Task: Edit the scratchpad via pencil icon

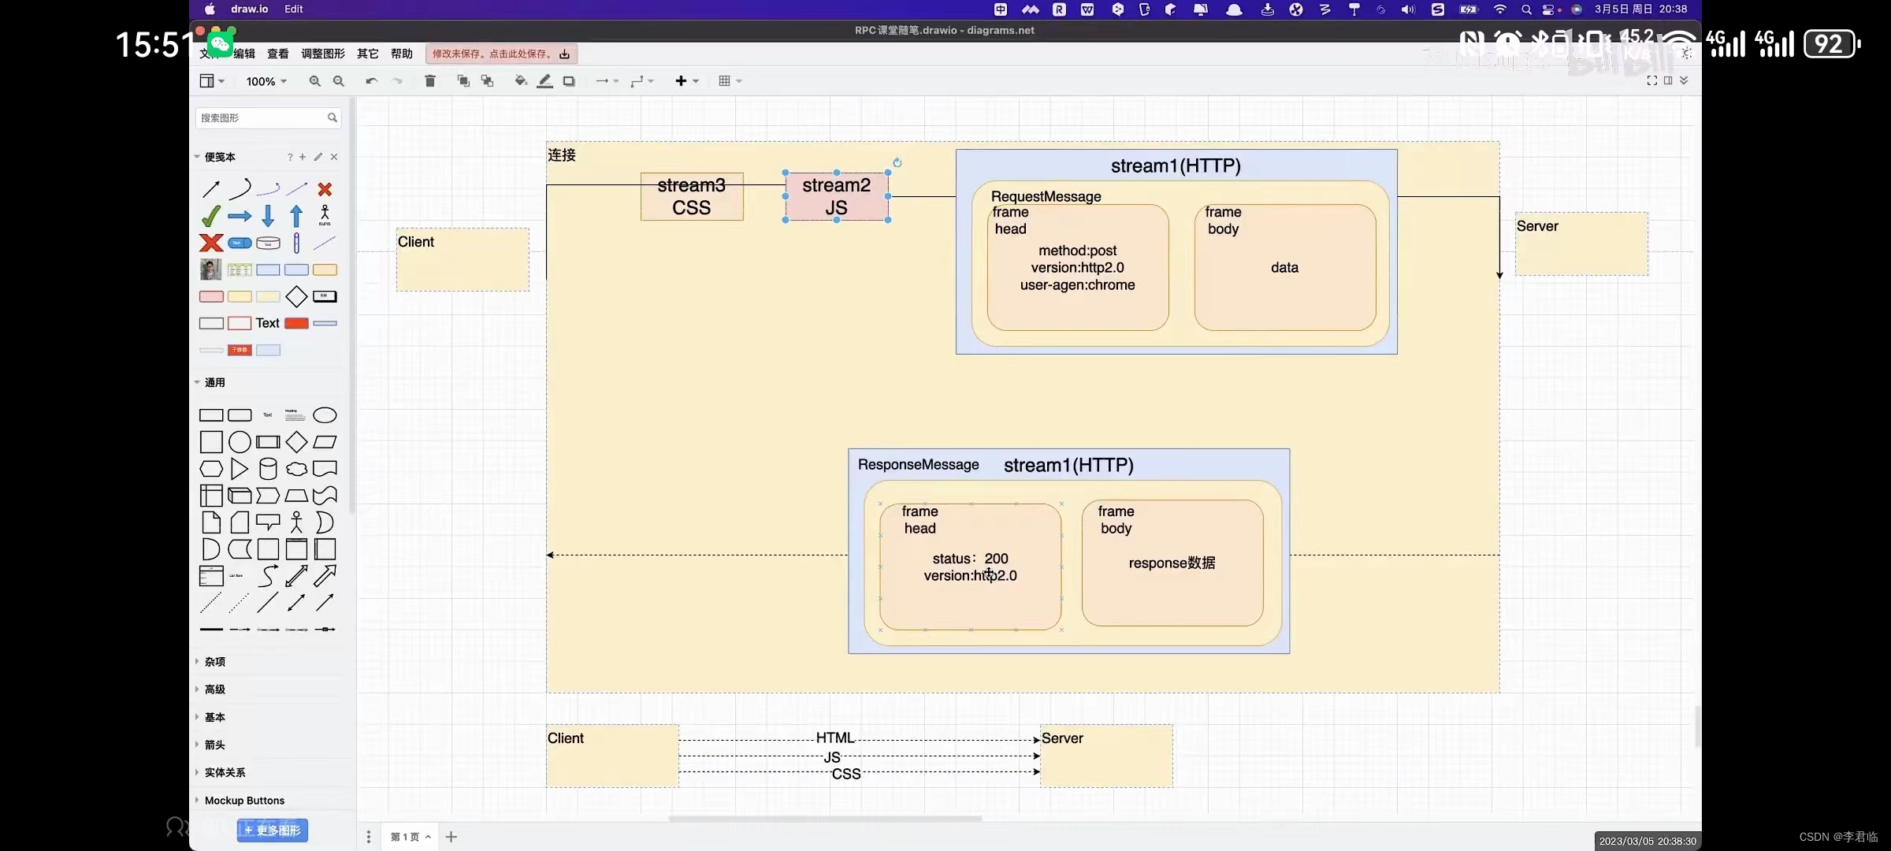Action: pyautogui.click(x=318, y=157)
